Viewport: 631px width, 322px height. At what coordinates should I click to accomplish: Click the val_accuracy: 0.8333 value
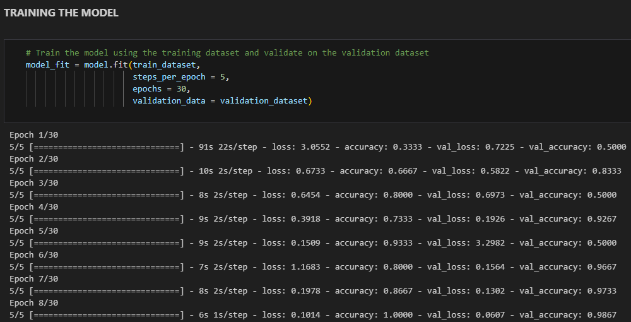pos(573,171)
